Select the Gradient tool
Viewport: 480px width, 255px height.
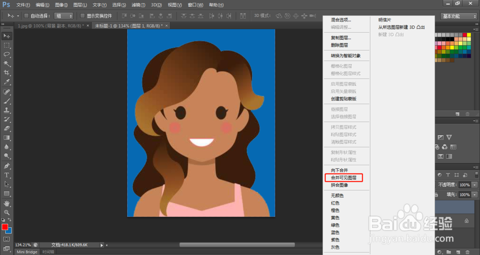[6, 138]
